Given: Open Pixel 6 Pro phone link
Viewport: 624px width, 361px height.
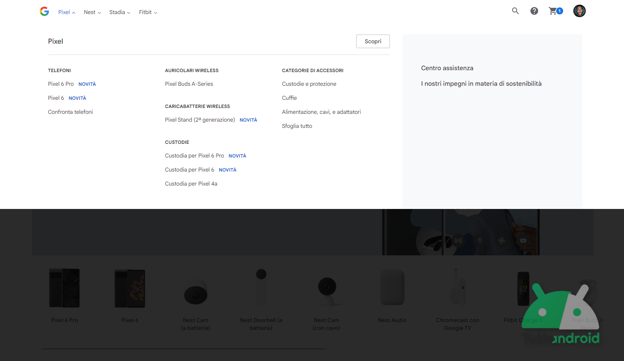Looking at the screenshot, I should (x=61, y=84).
